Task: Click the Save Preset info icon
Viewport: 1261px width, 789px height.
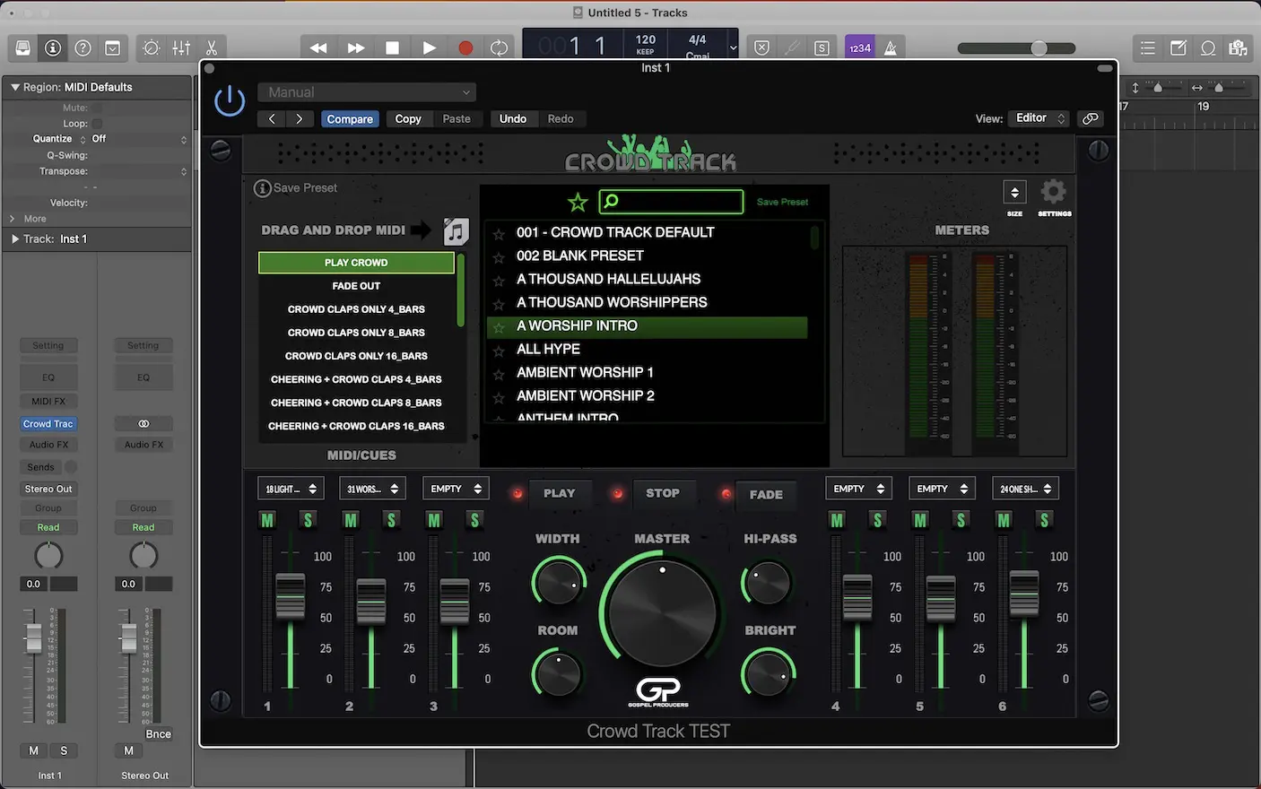Action: point(263,188)
